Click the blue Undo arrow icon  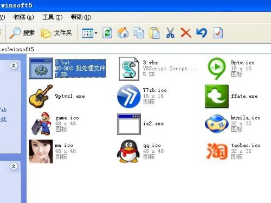202,33
